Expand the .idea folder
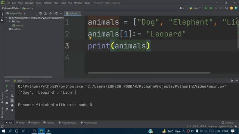239x134 pixels. [x=9, y=22]
